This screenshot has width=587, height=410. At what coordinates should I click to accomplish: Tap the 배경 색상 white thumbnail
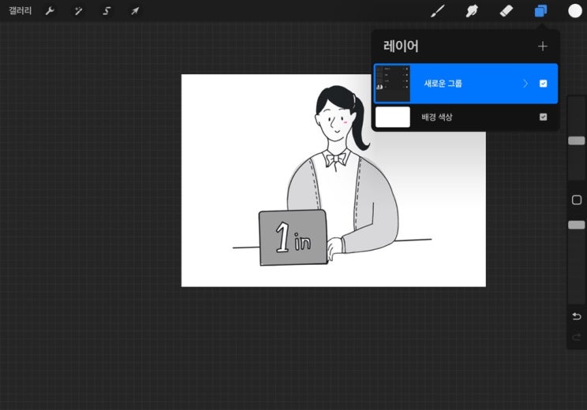click(393, 117)
